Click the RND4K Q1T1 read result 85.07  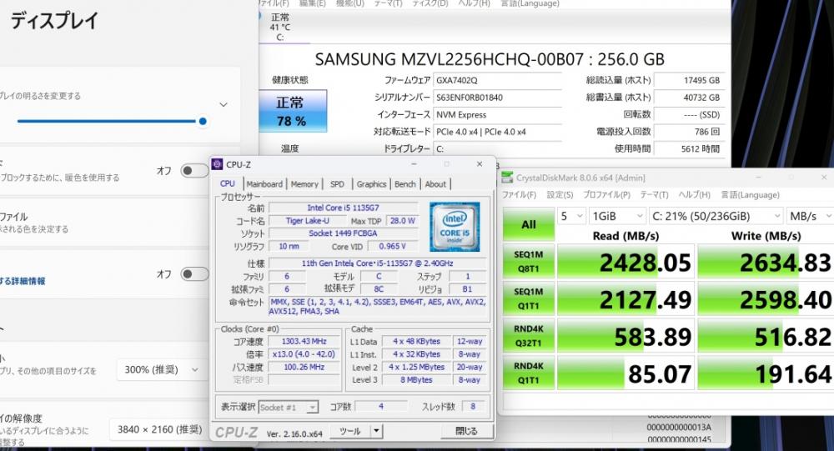[625, 373]
